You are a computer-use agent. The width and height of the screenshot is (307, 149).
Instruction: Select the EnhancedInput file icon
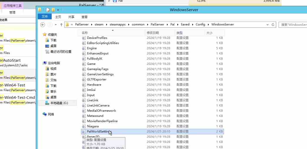[x=84, y=53]
